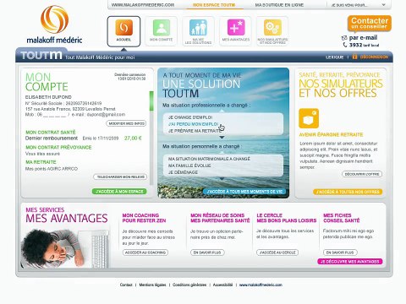Click the TOUTM banner logo
The image size is (406, 304).
coord(41,55)
